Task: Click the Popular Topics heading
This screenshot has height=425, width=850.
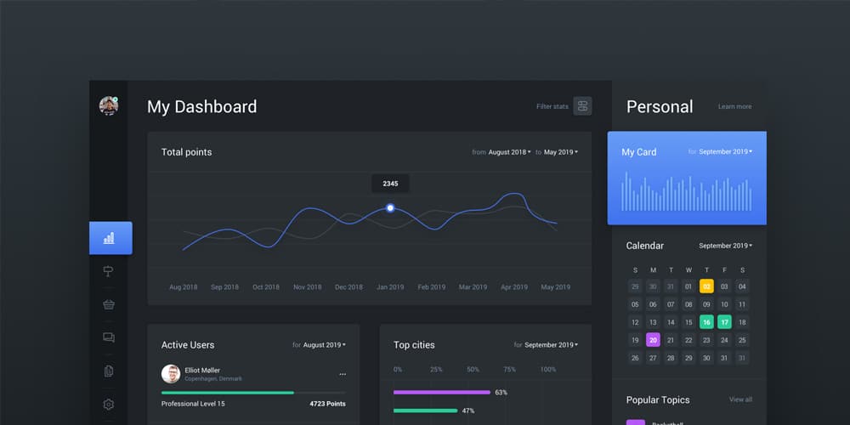Action: [658, 400]
